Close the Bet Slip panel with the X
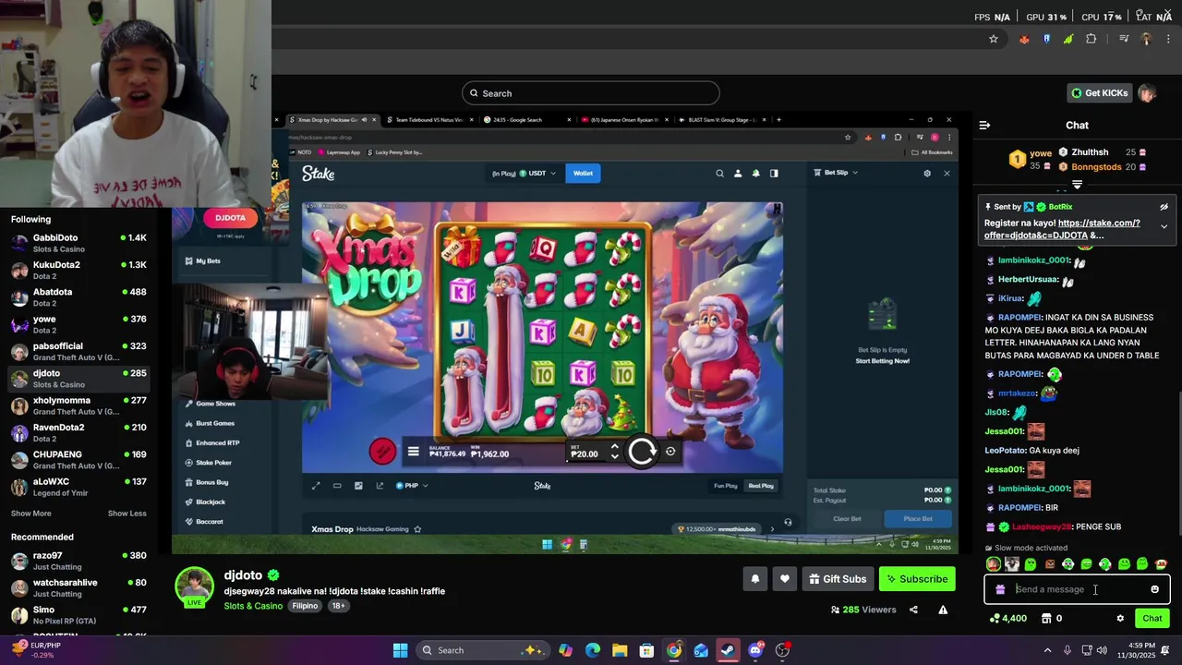Screen dimensions: 1182x665 tap(947, 173)
